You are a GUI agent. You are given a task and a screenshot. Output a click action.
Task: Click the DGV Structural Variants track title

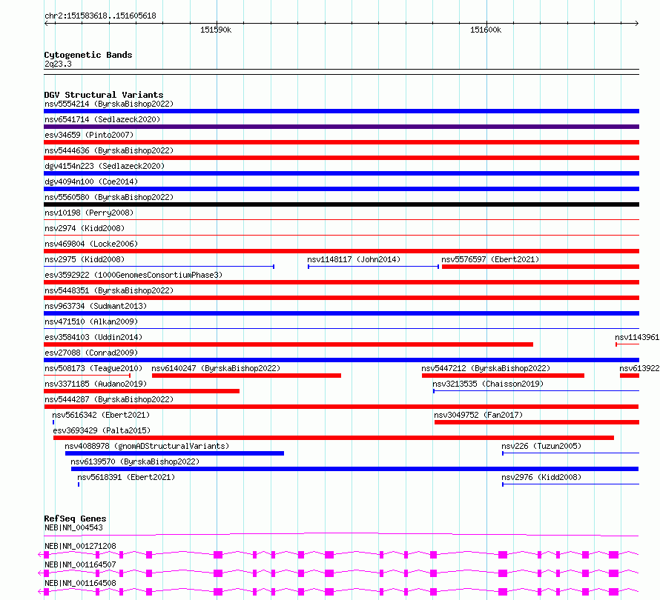point(104,95)
